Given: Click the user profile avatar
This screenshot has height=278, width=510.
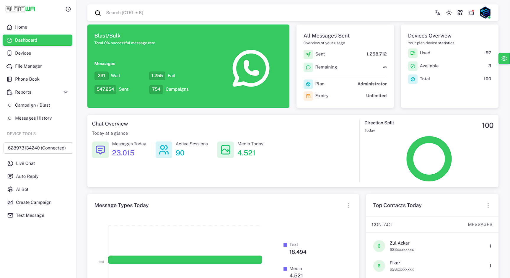Looking at the screenshot, I should (485, 13).
